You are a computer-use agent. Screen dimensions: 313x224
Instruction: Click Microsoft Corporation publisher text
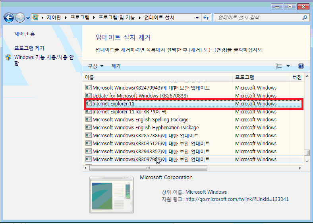coord(166,177)
